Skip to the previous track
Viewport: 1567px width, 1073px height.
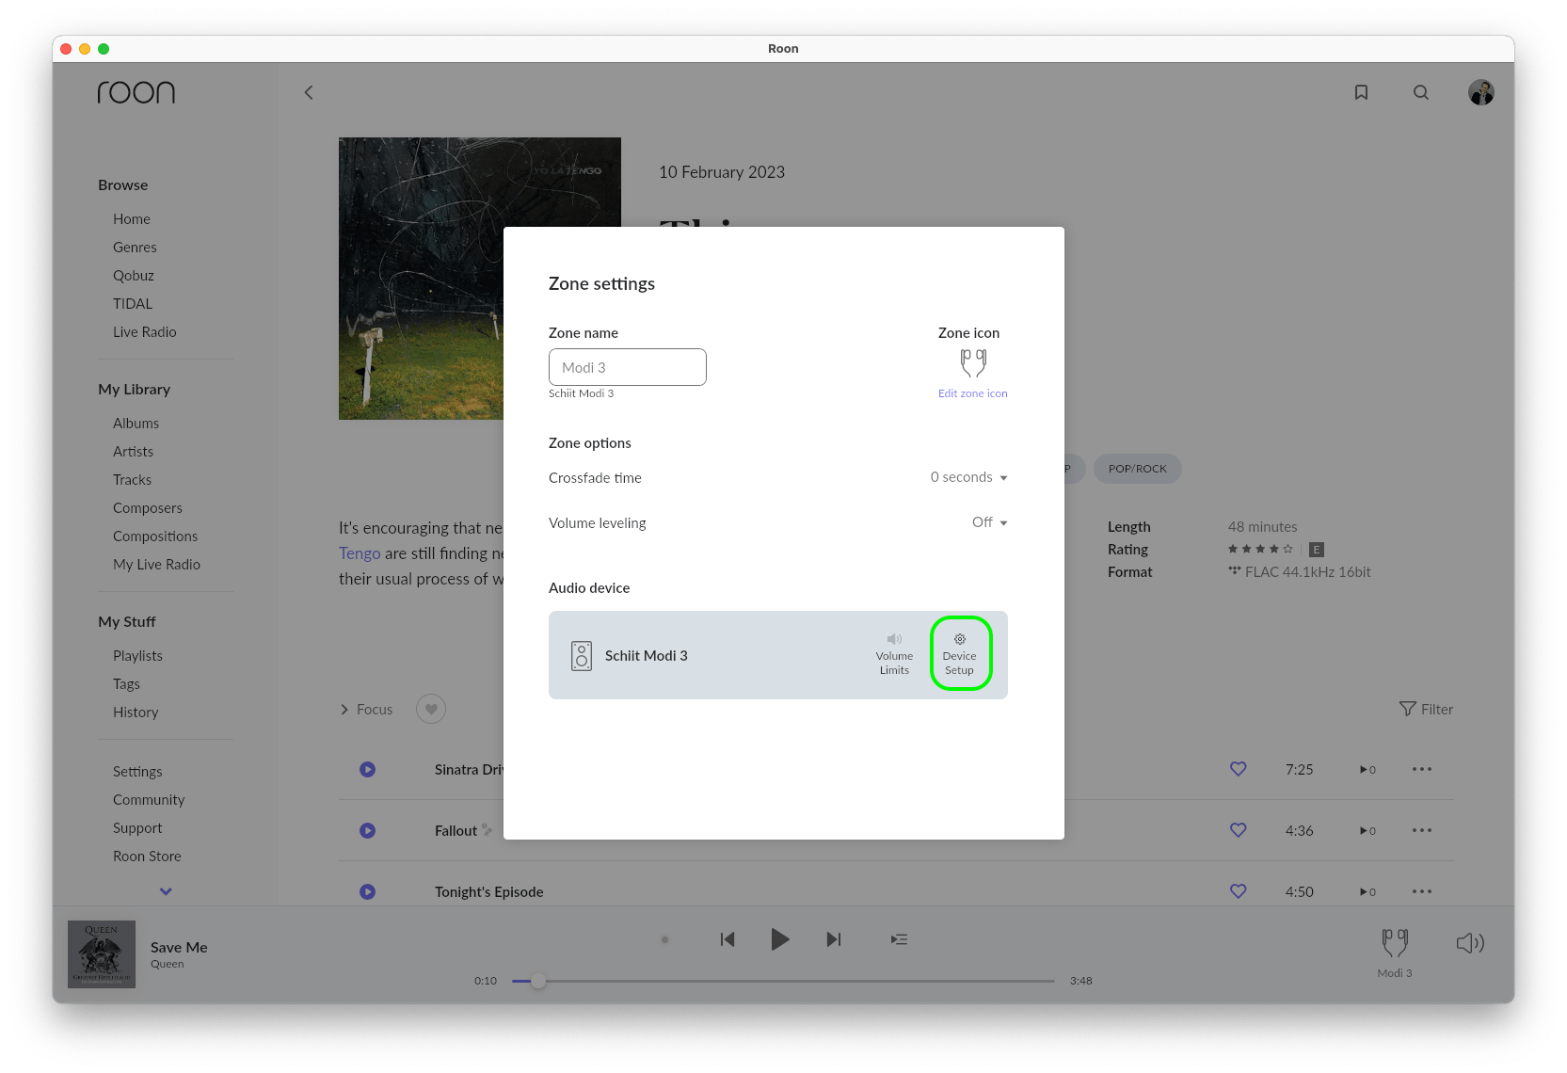728,939
